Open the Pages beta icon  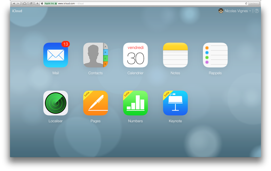[96, 103]
